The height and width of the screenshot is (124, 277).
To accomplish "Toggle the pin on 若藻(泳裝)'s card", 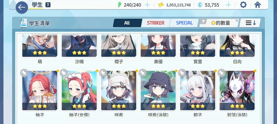I will (x=222, y=73).
